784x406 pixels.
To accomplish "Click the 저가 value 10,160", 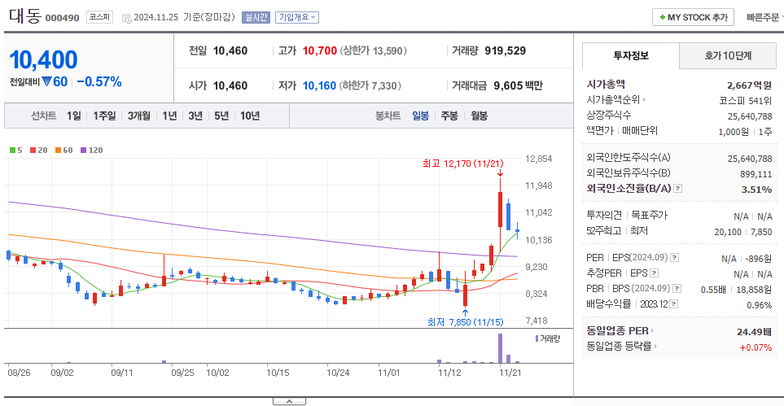I will pyautogui.click(x=319, y=85).
